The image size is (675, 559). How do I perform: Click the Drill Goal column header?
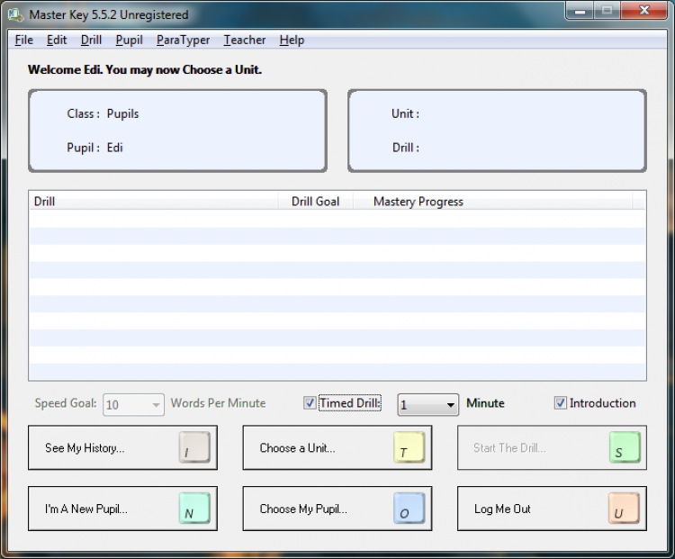pos(316,201)
